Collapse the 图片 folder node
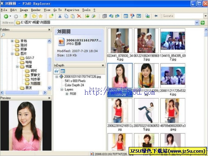Viewport: 208px width, 156px height. tap(12, 54)
